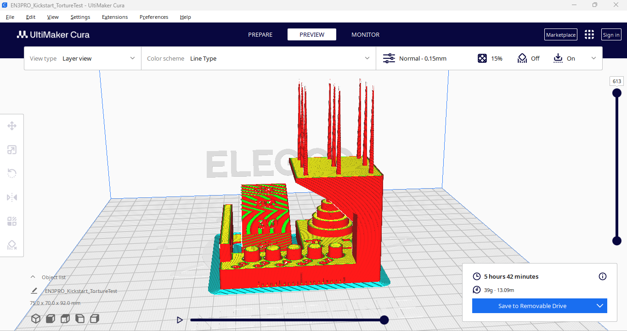627x331 pixels.
Task: Click the material spool icon beside 39g
Action: (477, 290)
